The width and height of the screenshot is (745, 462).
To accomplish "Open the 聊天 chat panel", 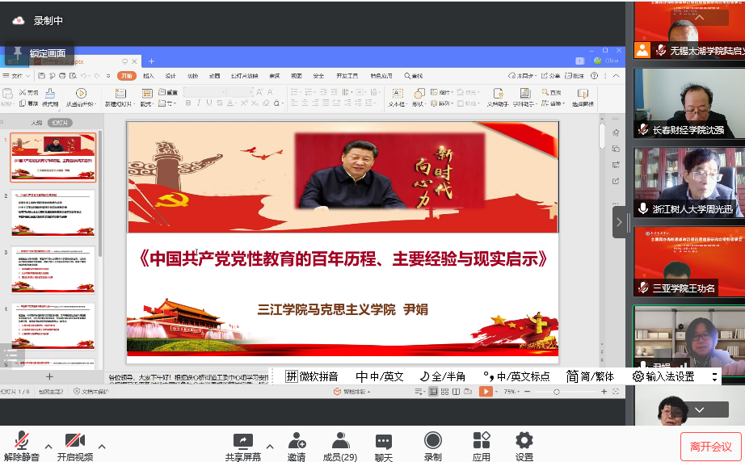I will [384, 444].
